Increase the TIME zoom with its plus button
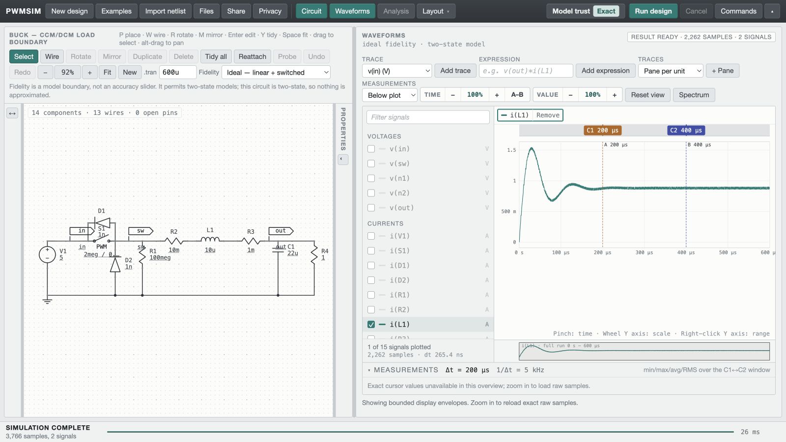The image size is (786, 442). point(497,95)
